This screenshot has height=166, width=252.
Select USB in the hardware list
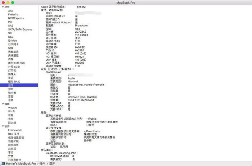tap(11, 37)
